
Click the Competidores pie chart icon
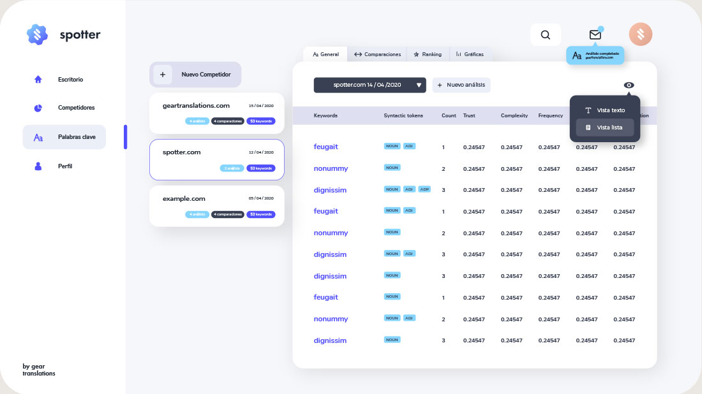[x=38, y=108]
